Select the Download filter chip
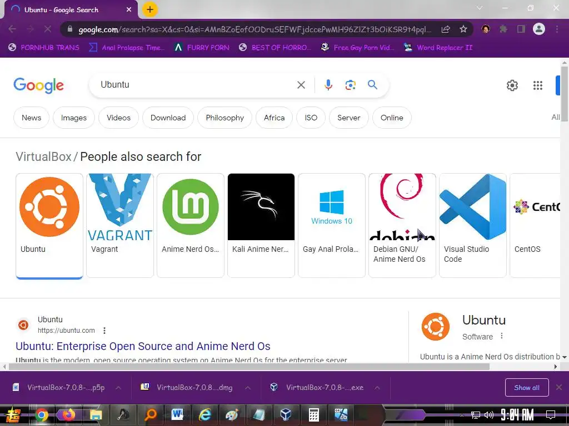The height and width of the screenshot is (426, 569). coord(168,118)
